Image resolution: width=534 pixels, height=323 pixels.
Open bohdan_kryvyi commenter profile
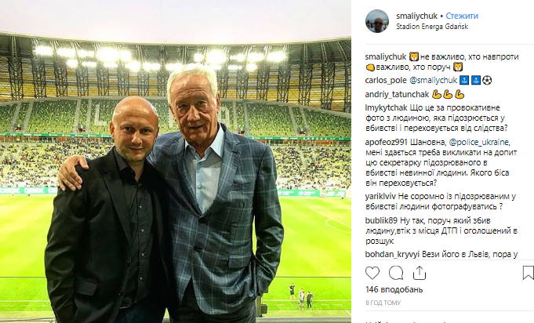click(392, 255)
